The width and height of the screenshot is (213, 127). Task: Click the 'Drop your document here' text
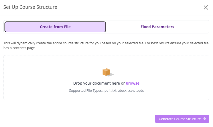tap(97, 83)
